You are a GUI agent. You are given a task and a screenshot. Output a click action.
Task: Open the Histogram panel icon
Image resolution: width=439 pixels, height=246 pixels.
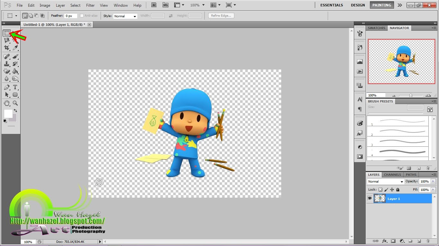(360, 61)
